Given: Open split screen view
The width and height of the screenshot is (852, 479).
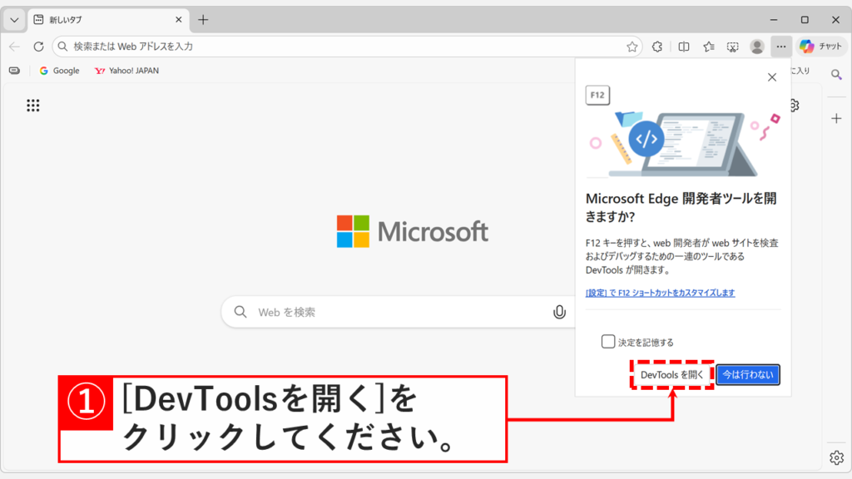Looking at the screenshot, I should coord(683,47).
